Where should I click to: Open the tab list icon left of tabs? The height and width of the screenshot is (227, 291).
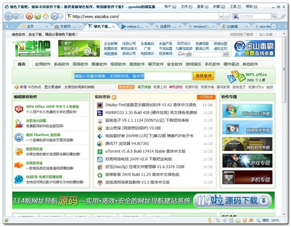point(6,26)
